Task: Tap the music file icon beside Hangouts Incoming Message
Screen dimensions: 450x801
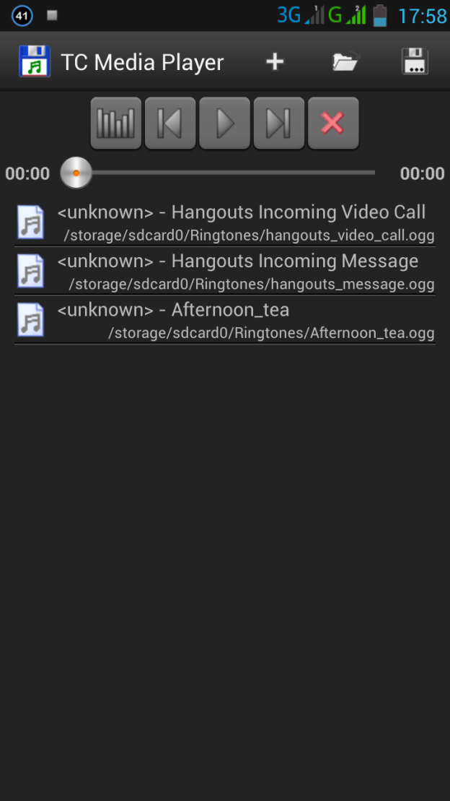Action: click(30, 272)
